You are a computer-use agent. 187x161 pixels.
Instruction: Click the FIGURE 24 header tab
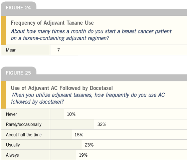tap(18, 8)
